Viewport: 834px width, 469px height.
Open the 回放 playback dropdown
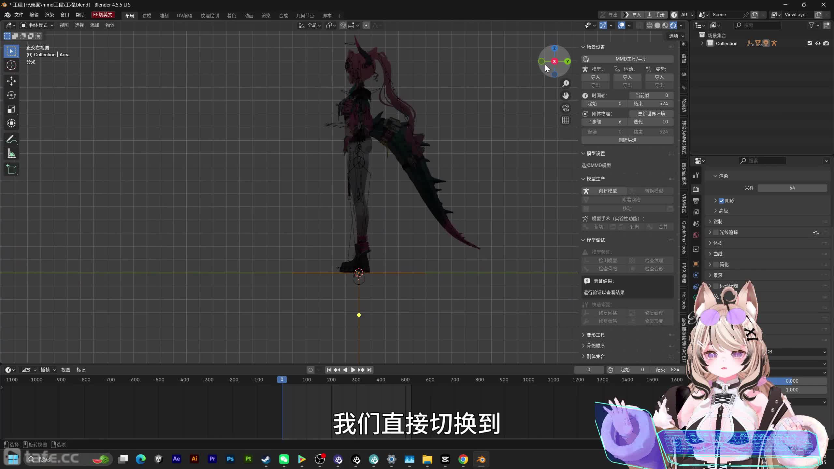click(x=29, y=370)
